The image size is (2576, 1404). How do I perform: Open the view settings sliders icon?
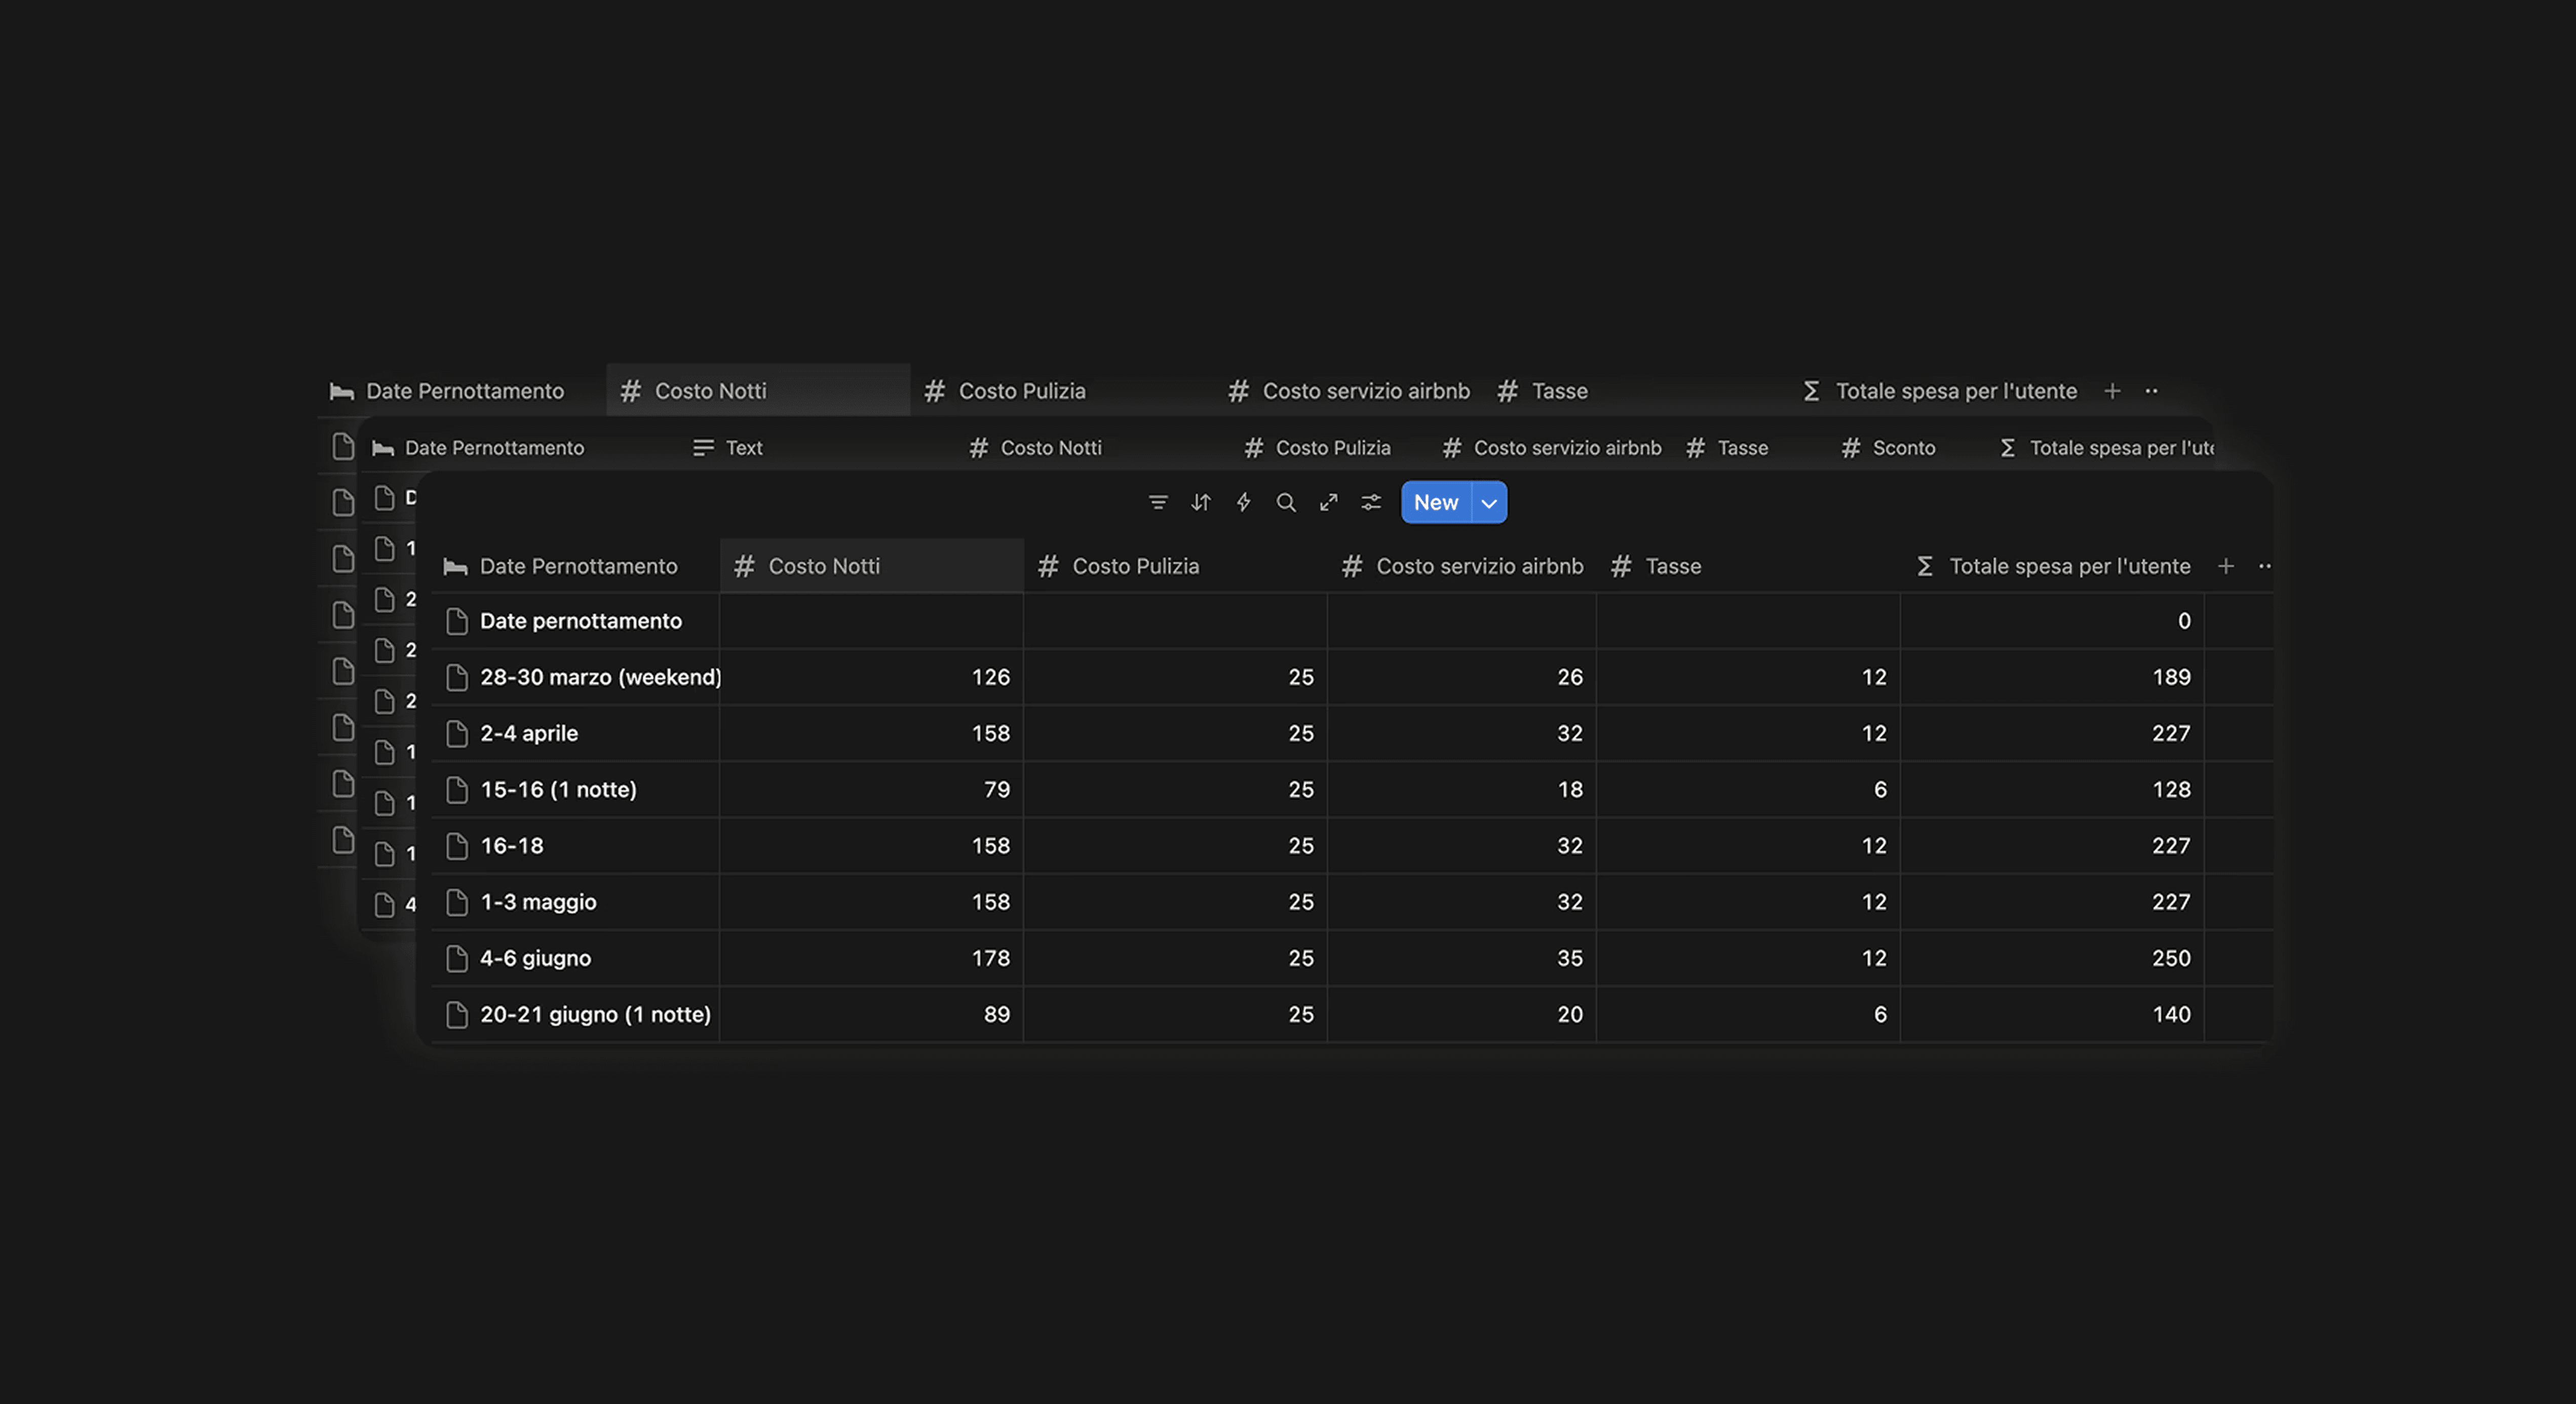pos(1371,503)
